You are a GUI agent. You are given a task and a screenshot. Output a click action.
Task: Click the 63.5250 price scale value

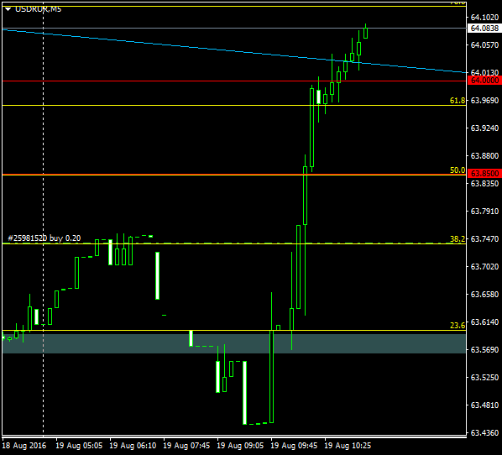pos(484,378)
